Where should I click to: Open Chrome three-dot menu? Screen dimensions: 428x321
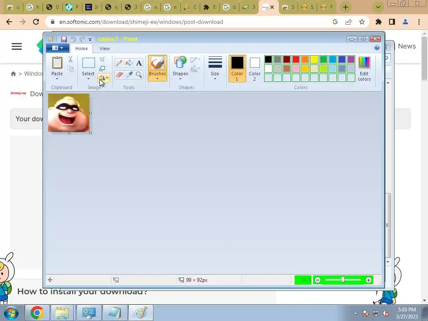tap(419, 22)
